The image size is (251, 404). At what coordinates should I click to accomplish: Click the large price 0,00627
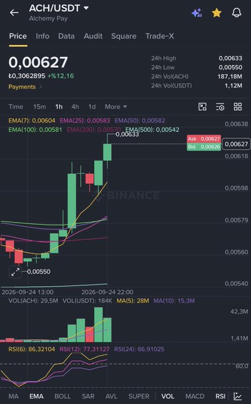click(x=38, y=62)
